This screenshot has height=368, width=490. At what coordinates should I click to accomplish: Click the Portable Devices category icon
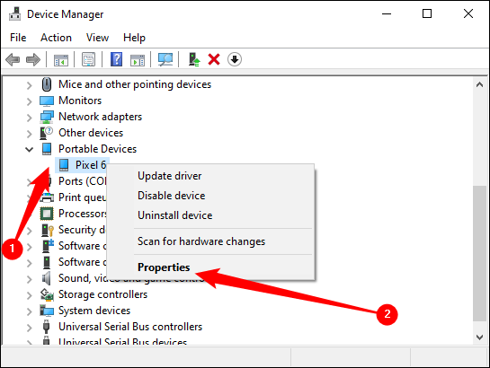(x=47, y=149)
